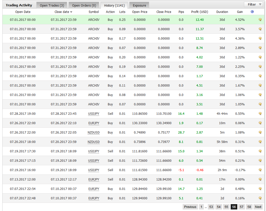Open comment icon for 0.01 profit EURJPY row
The image size is (266, 211).
point(260,179)
